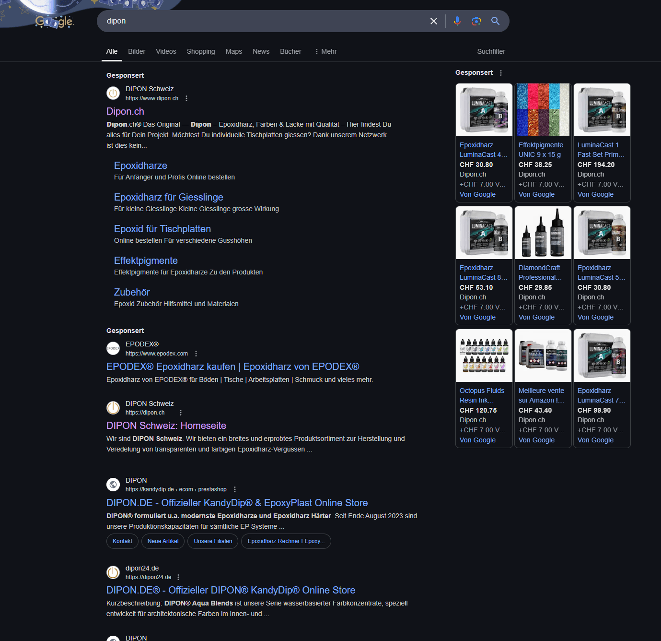Open LuminaCast 5 product image

tap(602, 233)
